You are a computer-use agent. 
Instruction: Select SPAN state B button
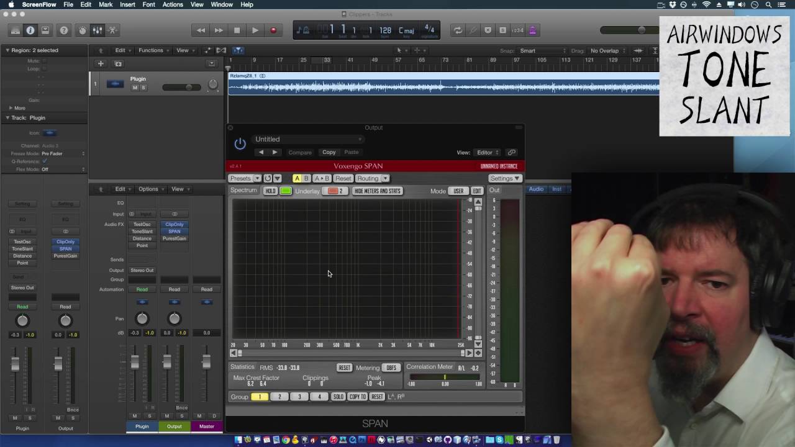[x=306, y=178]
